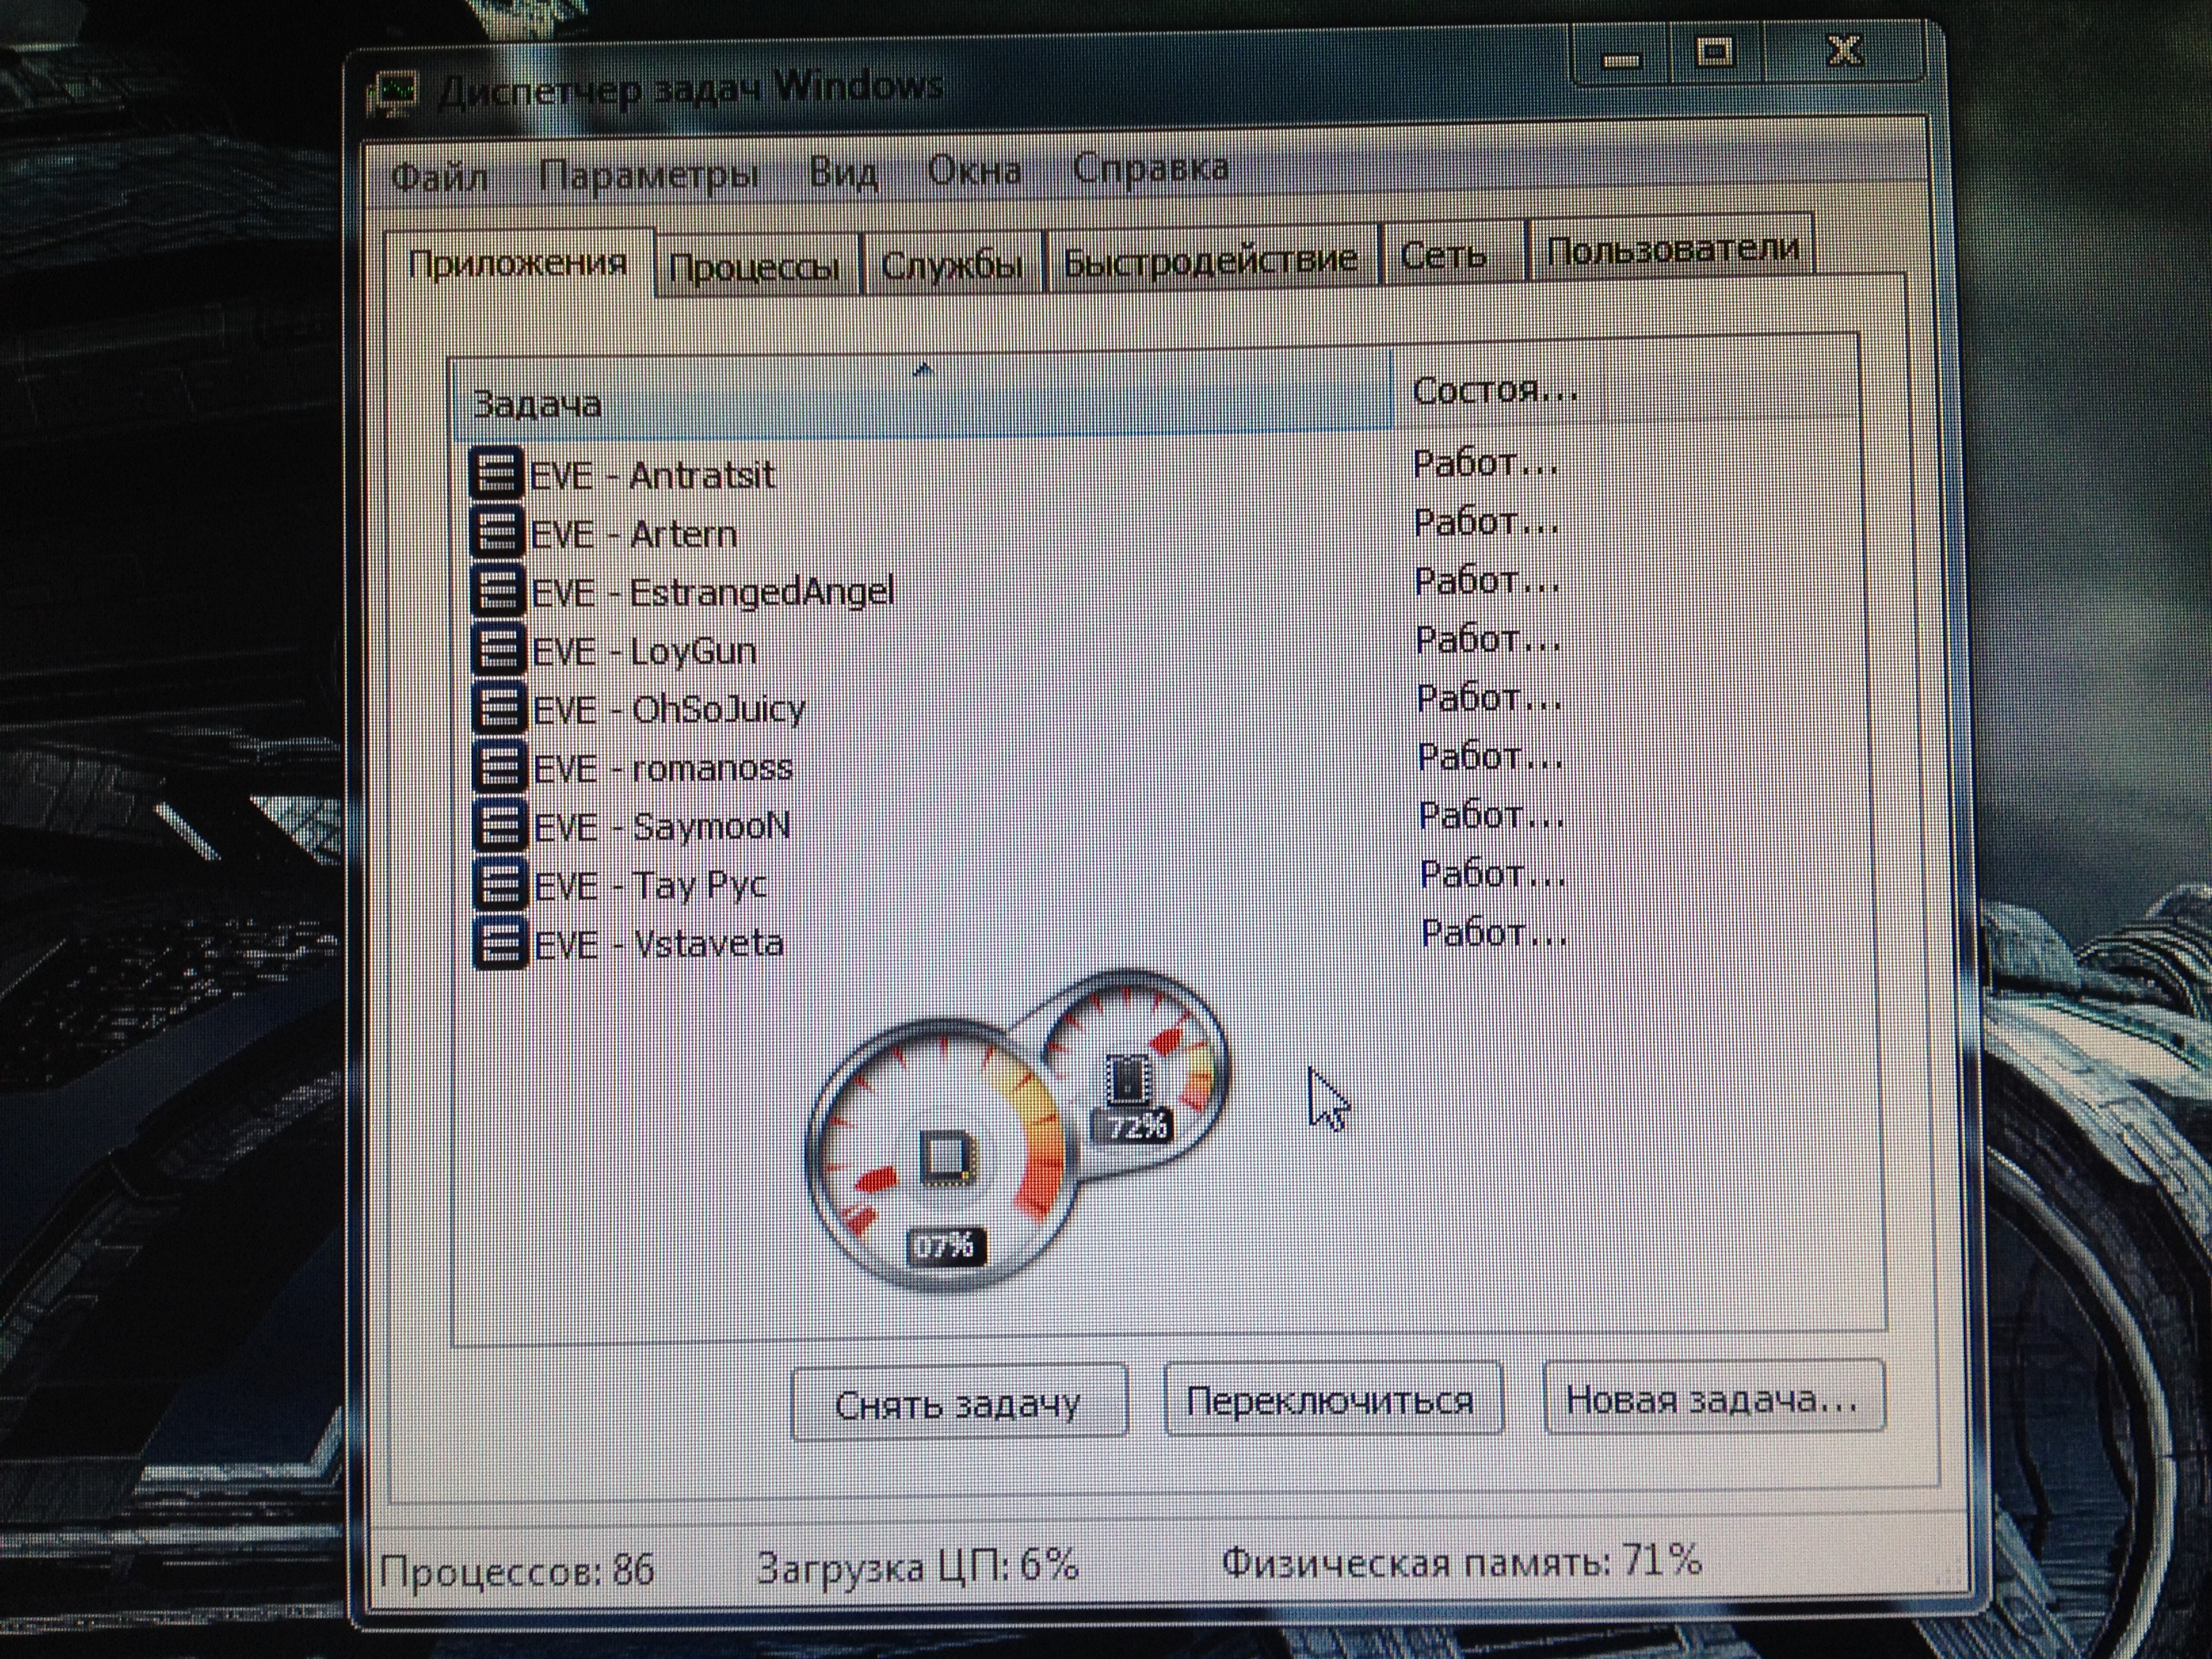
Task: Open the Параметры menu
Action: (x=648, y=175)
